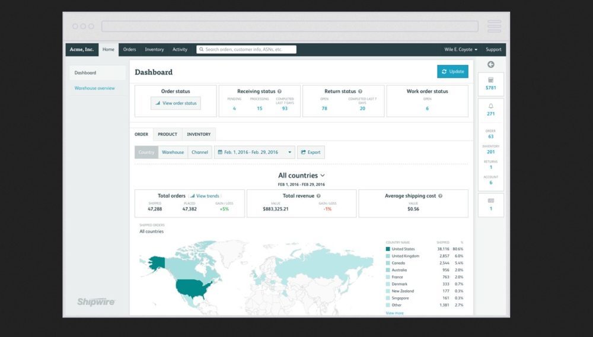The image size is (593, 337).
Task: Click the View trends link
Action: pyautogui.click(x=205, y=196)
